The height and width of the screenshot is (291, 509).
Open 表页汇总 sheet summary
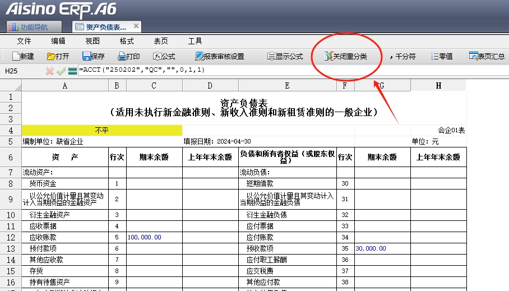487,56
